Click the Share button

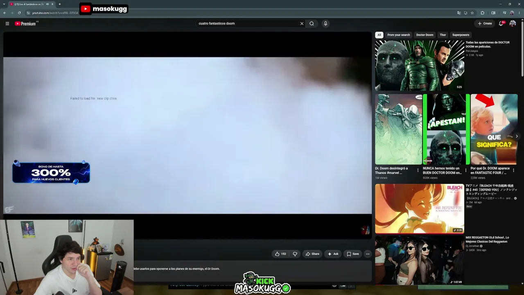(x=312, y=254)
